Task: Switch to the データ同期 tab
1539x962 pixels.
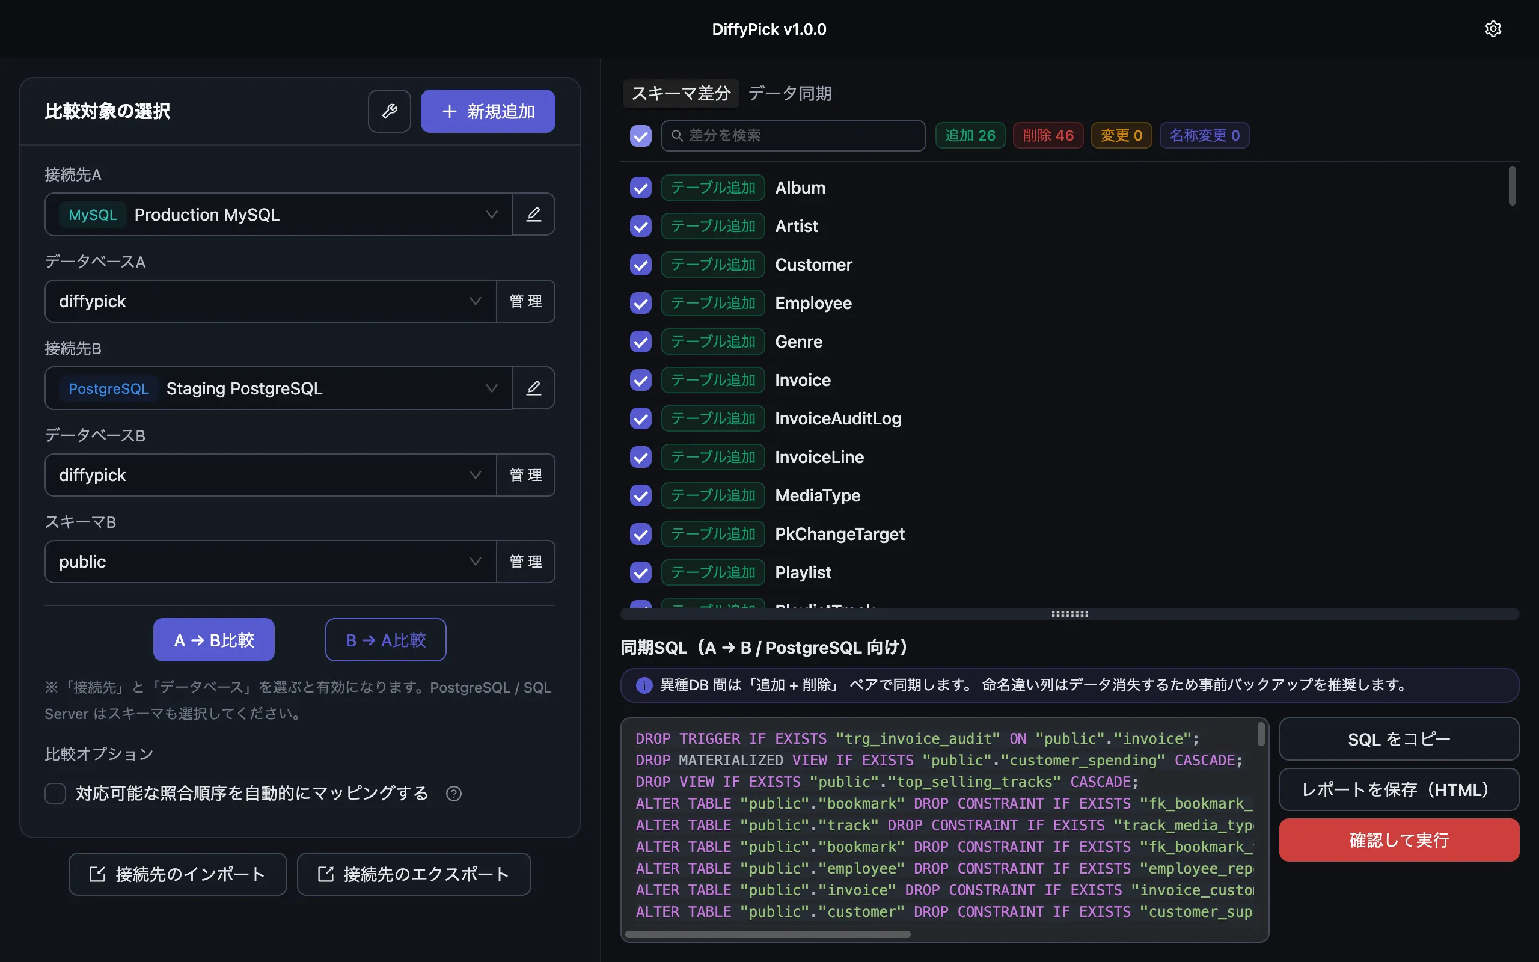Action: click(x=789, y=94)
